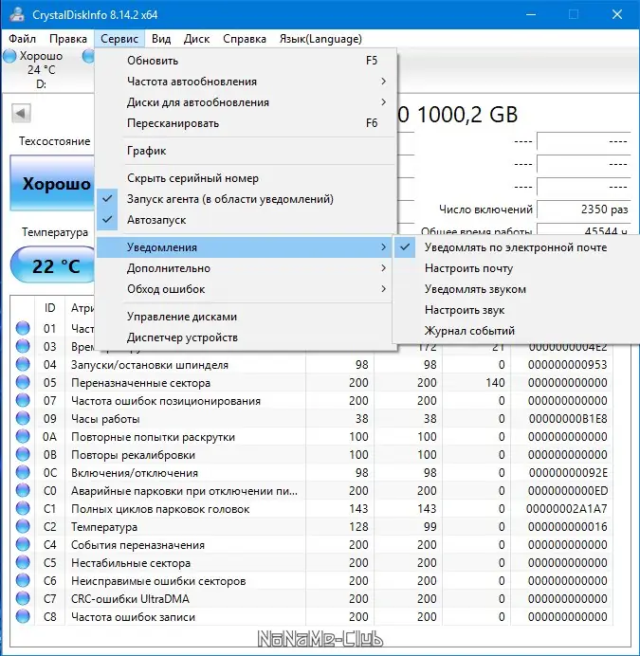The width and height of the screenshot is (640, 656).
Task: Select the disk D: status orb
Action: (x=9, y=57)
